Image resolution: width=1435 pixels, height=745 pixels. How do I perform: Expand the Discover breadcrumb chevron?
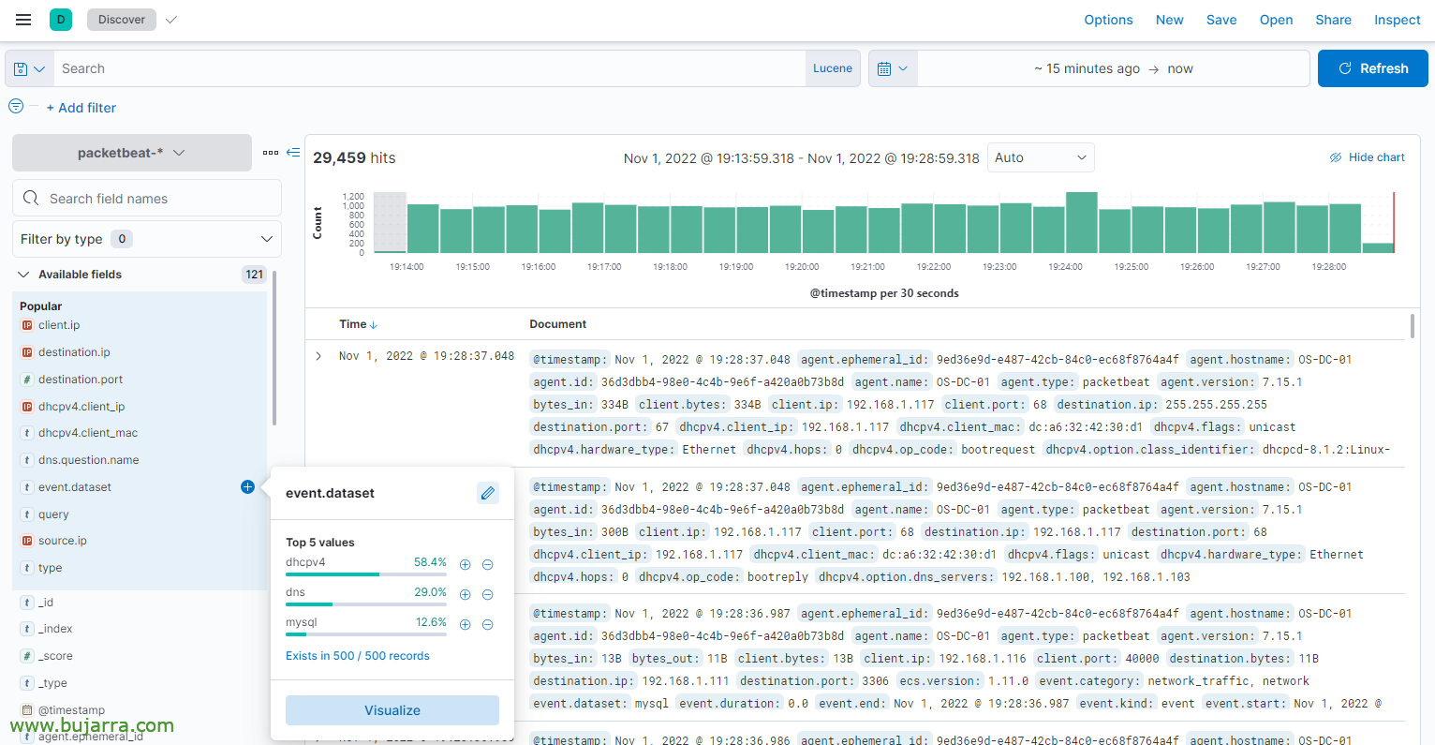click(171, 20)
